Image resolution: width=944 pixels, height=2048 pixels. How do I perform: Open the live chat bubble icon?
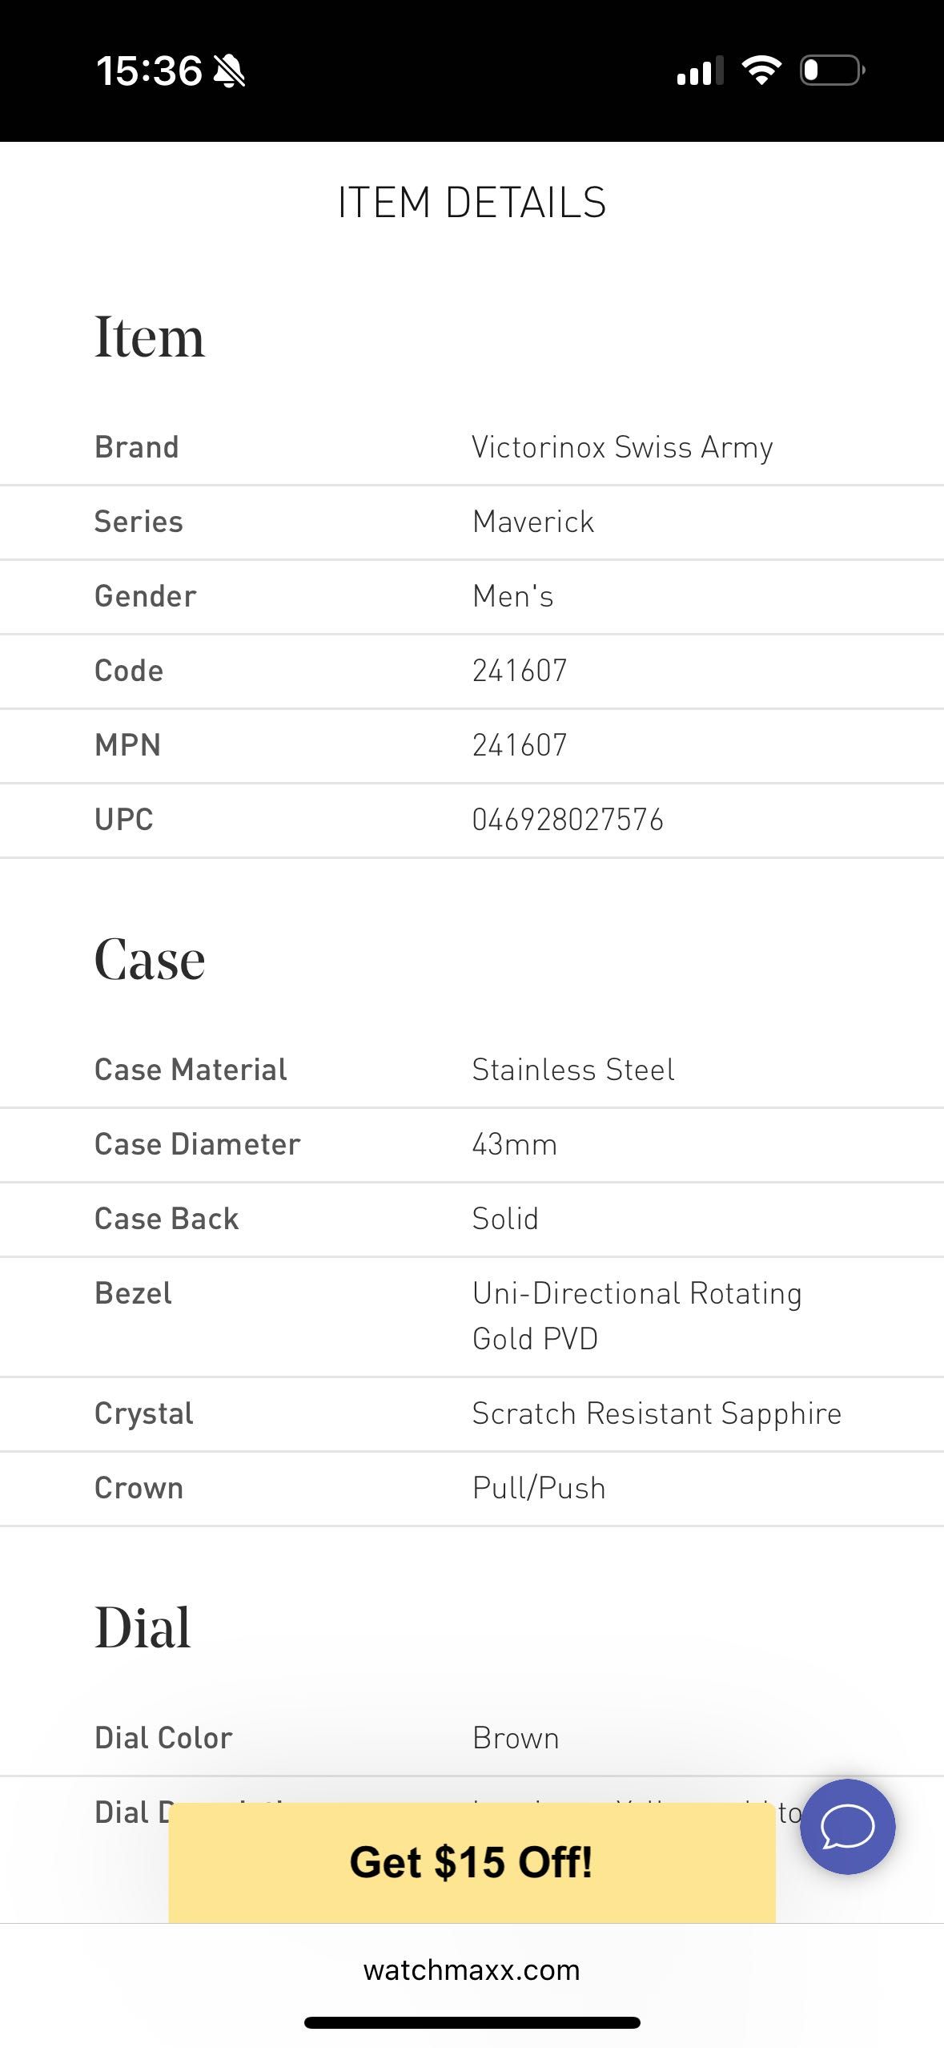click(847, 1827)
